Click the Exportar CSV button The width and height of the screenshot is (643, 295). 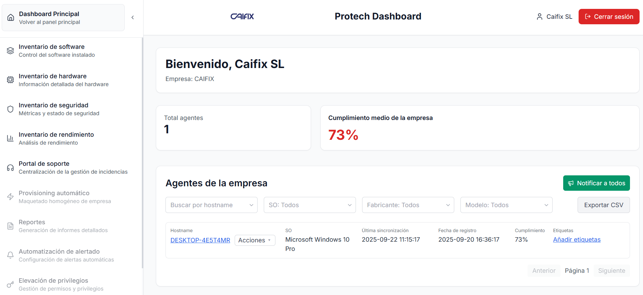603,205
